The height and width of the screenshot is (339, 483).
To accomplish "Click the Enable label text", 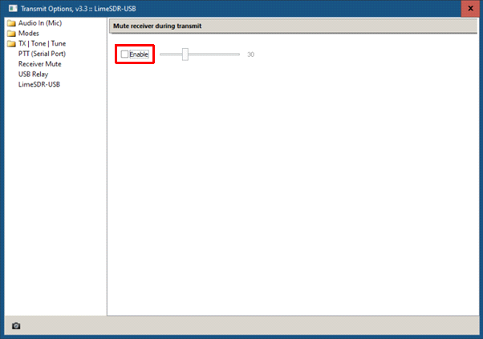I will point(139,54).
